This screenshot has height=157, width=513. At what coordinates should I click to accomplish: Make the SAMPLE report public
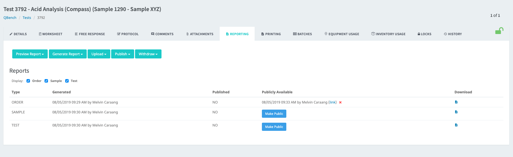274,114
